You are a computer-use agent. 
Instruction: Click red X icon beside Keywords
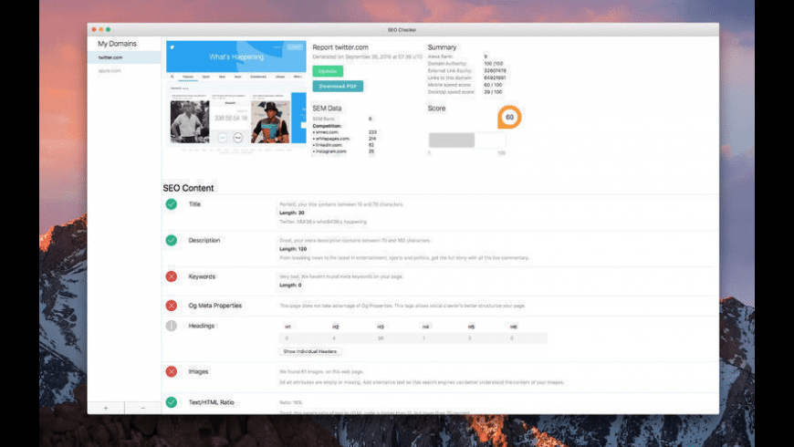172,276
